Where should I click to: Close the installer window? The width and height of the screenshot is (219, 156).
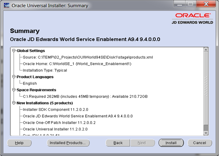point(206,4)
